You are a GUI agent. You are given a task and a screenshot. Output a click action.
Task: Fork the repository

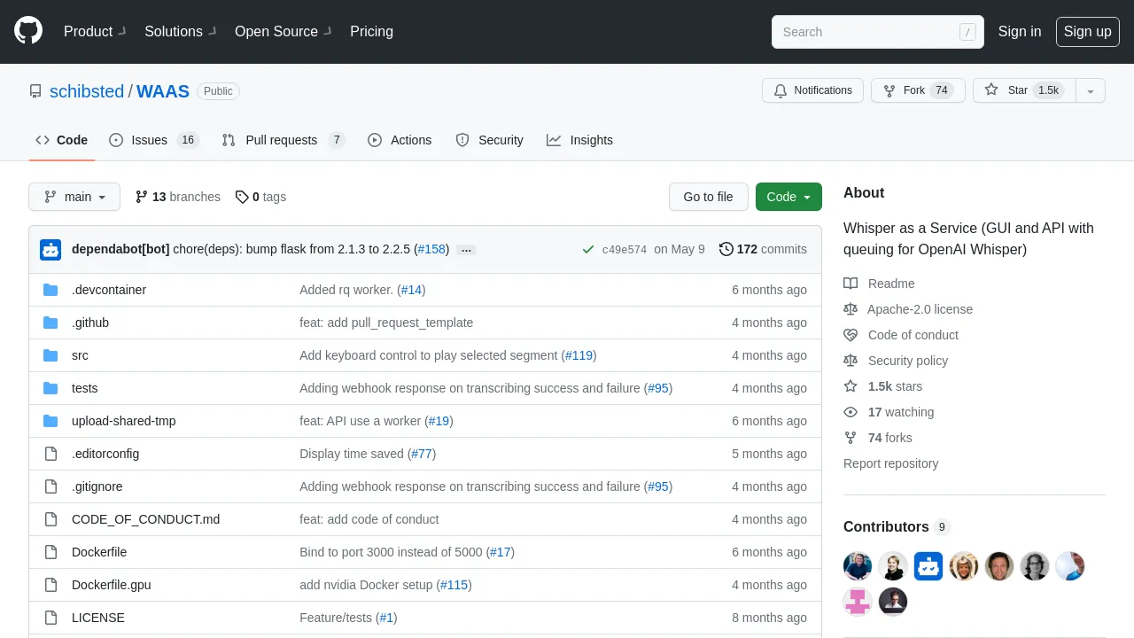tap(918, 90)
